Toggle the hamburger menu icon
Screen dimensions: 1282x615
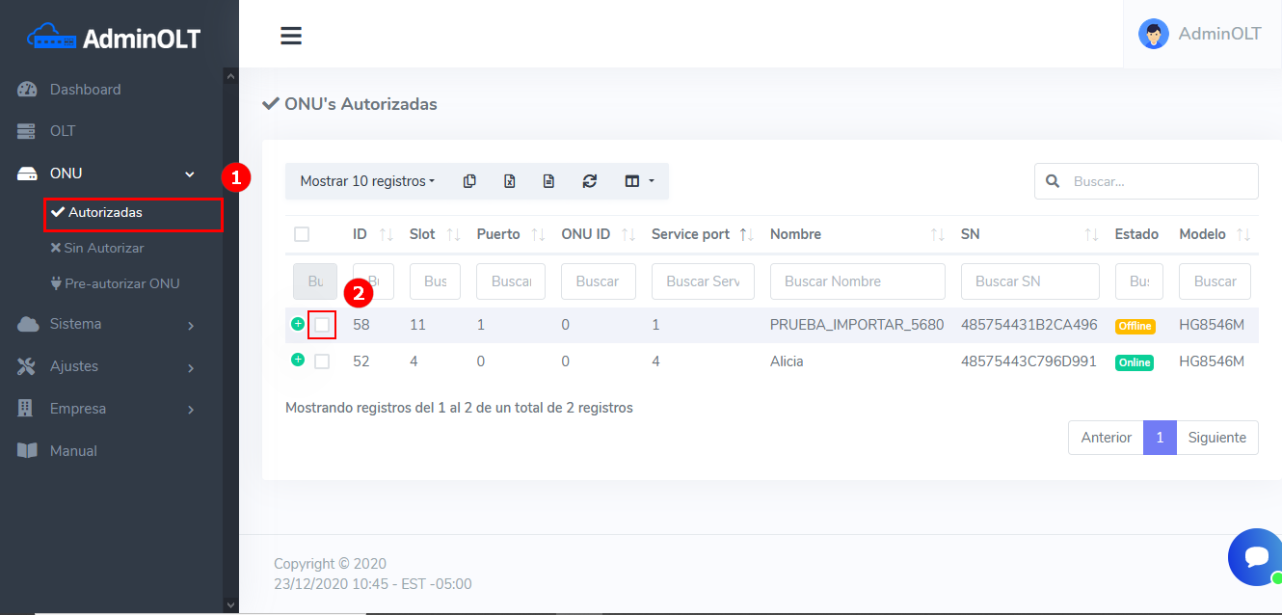(x=291, y=36)
